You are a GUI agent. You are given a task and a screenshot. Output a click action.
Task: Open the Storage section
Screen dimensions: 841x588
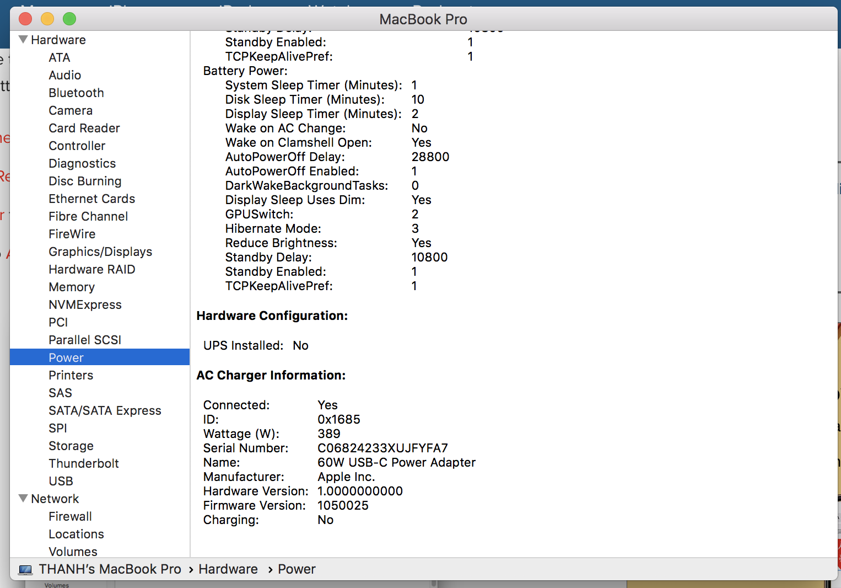71,446
